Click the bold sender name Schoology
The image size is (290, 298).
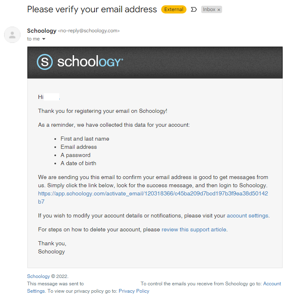[42, 31]
